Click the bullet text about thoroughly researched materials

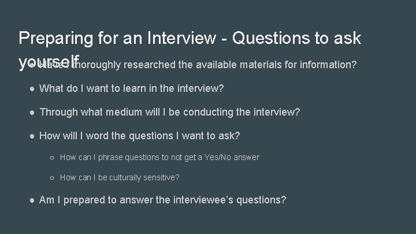(x=198, y=65)
